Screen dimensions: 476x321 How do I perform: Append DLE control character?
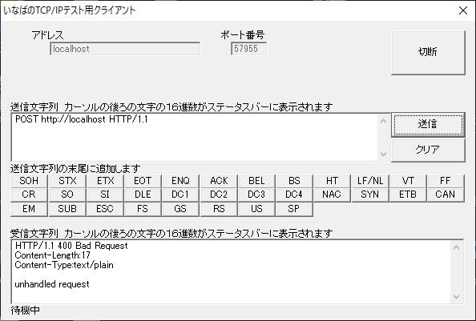pos(143,195)
